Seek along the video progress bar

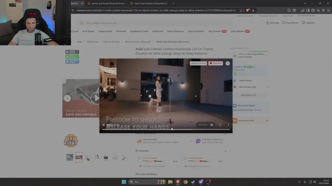pos(166,129)
